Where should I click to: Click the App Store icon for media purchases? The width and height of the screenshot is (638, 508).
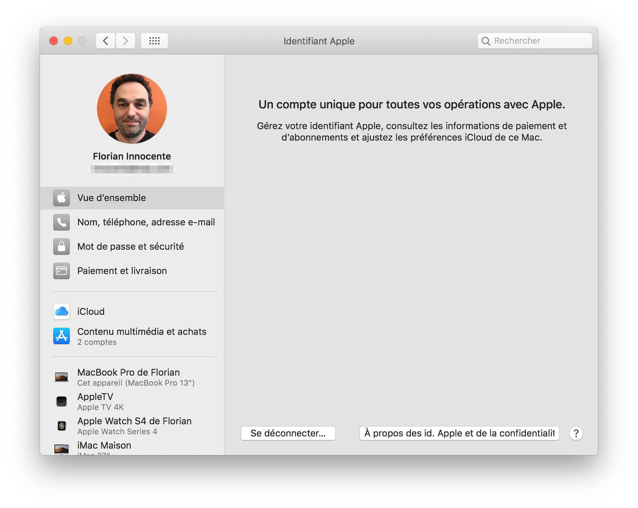[x=62, y=336]
